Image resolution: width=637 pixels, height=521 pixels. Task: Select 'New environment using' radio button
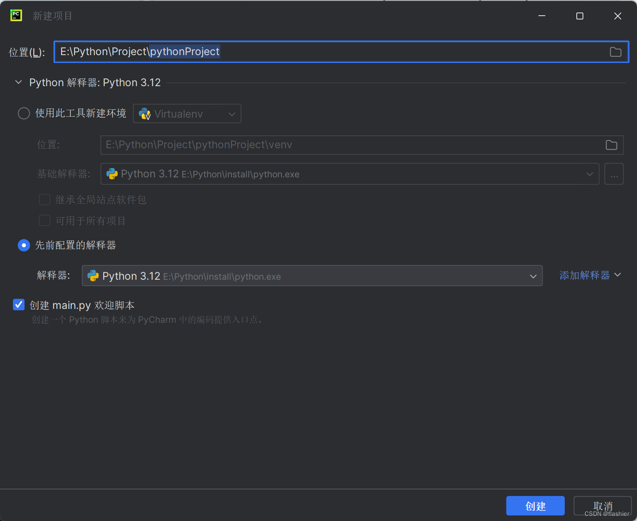coord(24,113)
